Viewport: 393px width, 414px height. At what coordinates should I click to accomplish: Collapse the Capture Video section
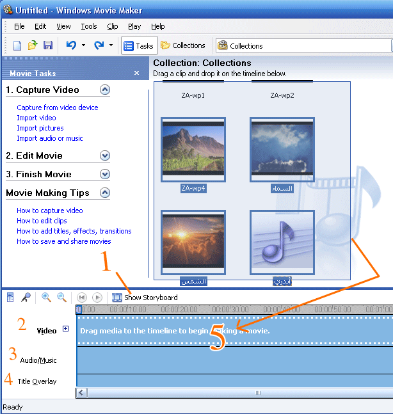[x=105, y=90]
